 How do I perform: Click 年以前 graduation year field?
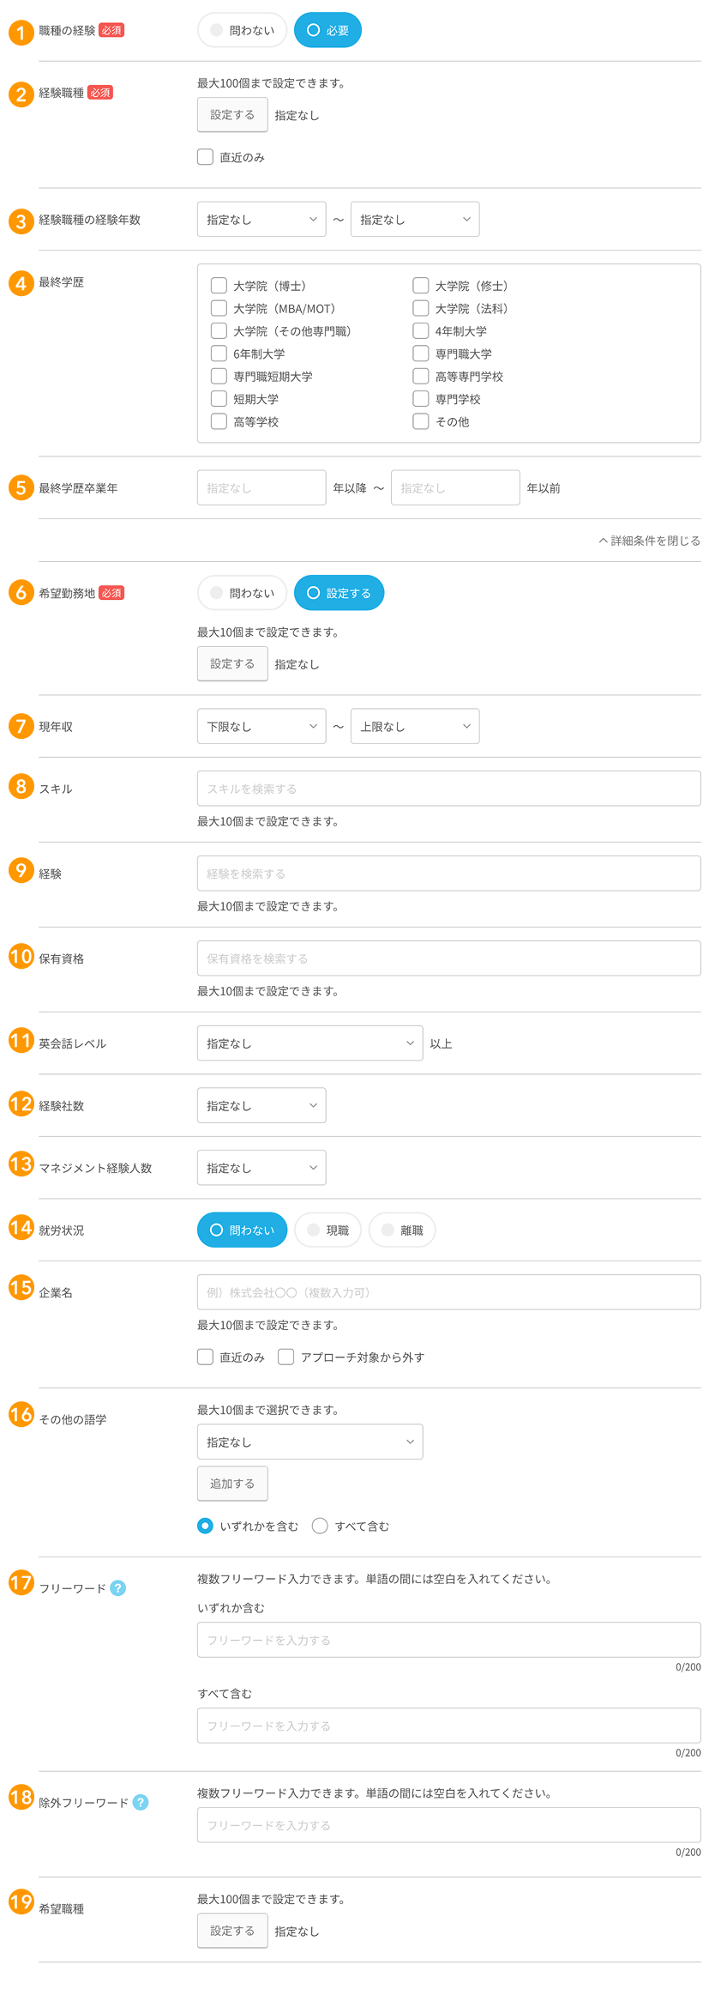coord(455,487)
